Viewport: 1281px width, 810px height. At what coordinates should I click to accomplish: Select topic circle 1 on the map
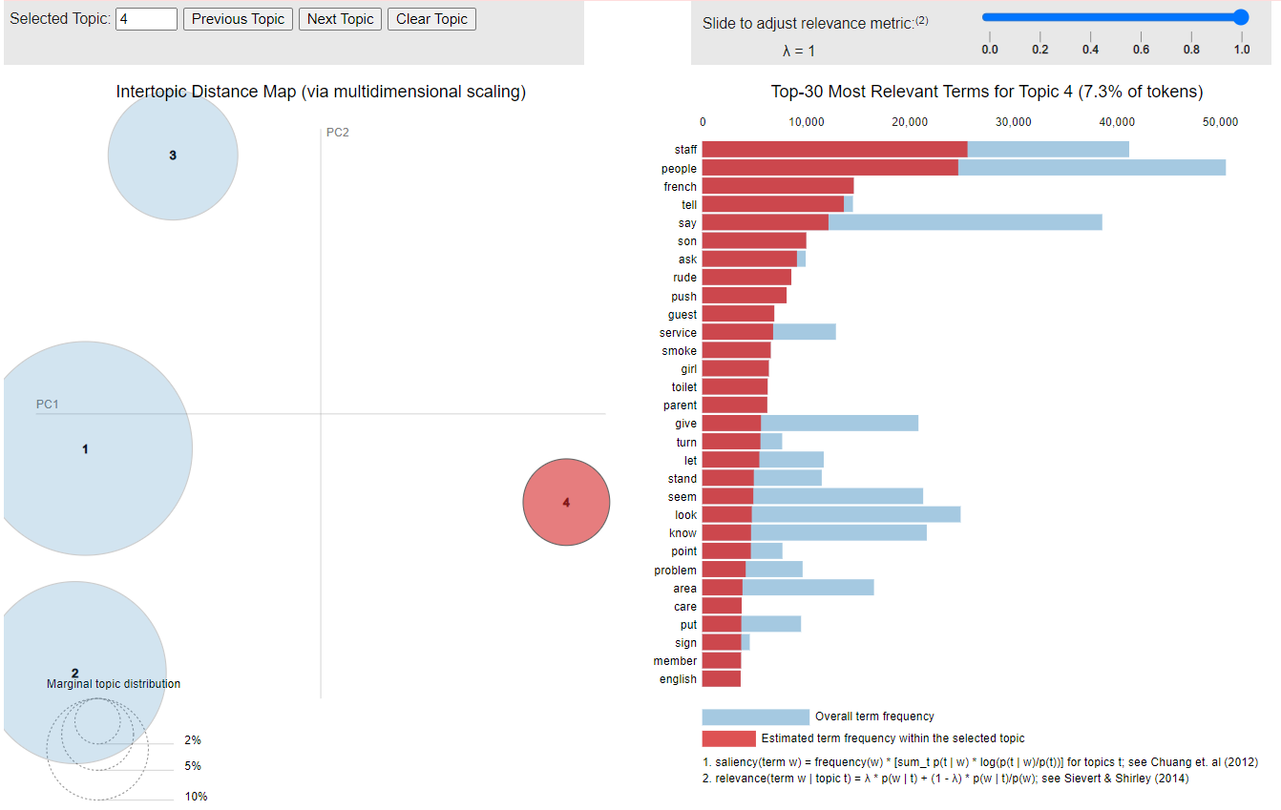85,448
